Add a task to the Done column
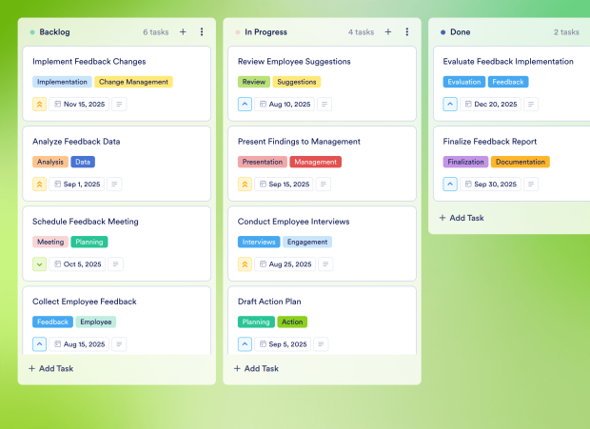Screen dimensions: 590x429 coord(462,218)
